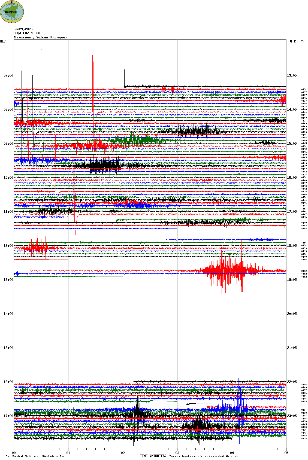Click the 19:05 UTC time label
Image resolution: width=308 pixels, height=460 pixels.
(292, 280)
